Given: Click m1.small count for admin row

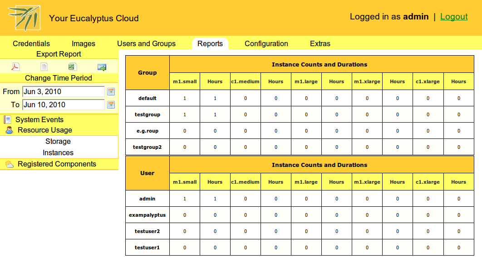Looking at the screenshot, I should (x=185, y=199).
